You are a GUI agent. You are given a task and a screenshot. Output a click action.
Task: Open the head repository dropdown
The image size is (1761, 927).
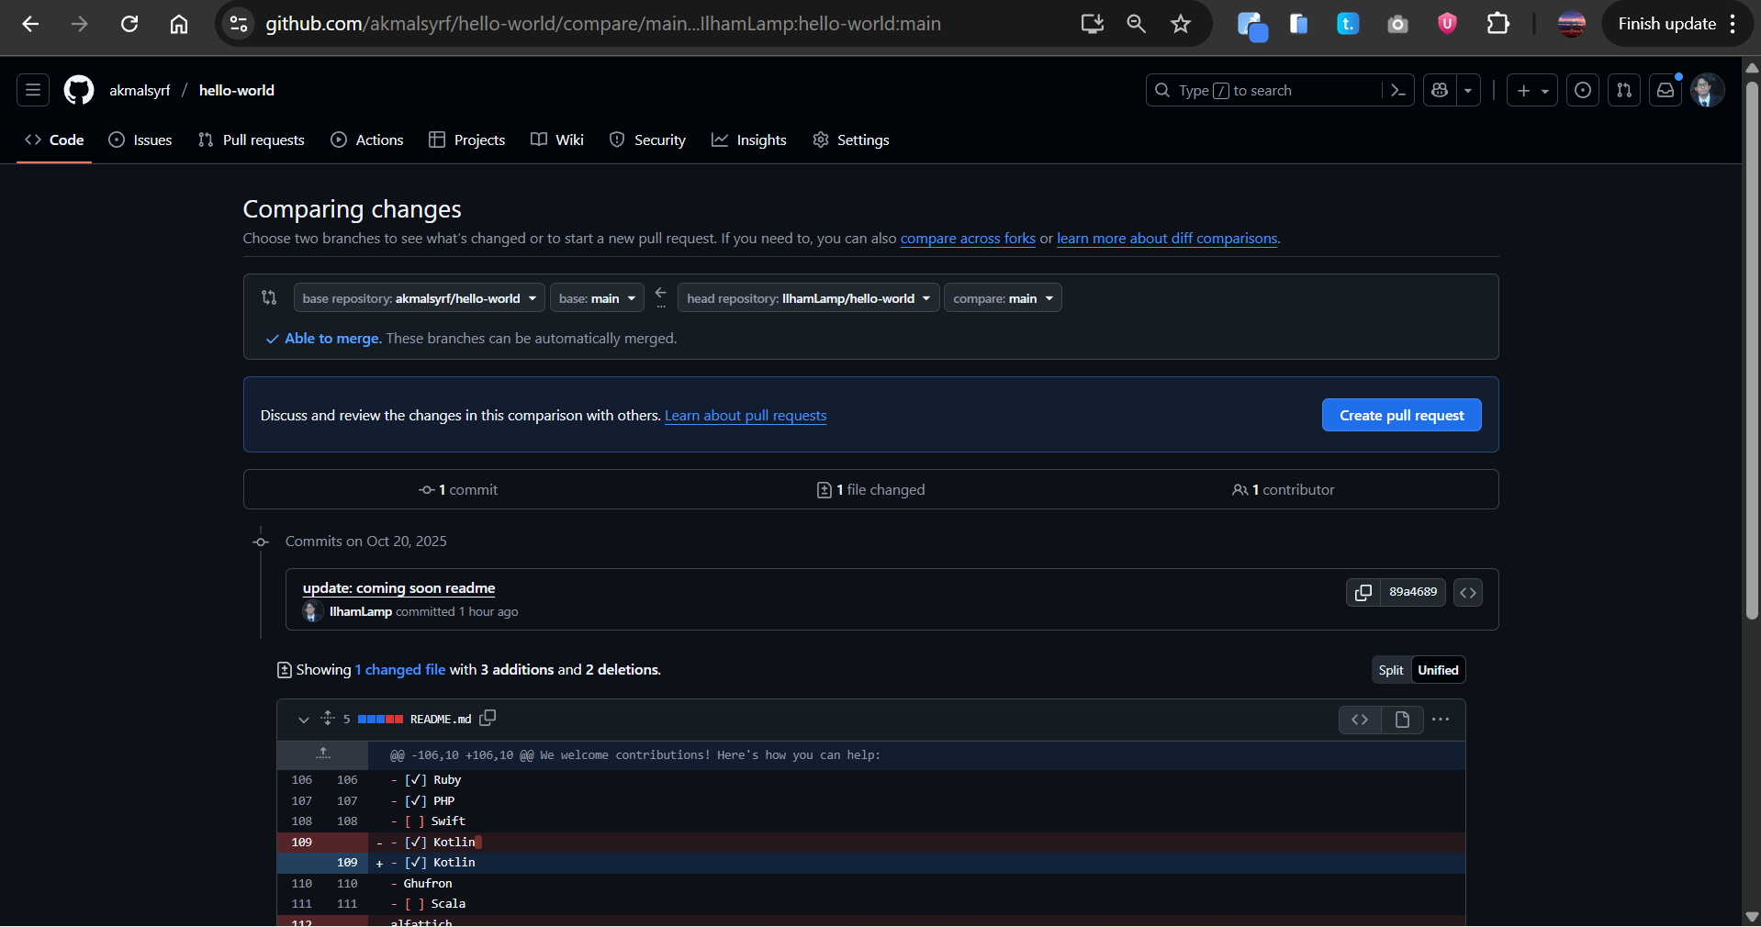(808, 298)
